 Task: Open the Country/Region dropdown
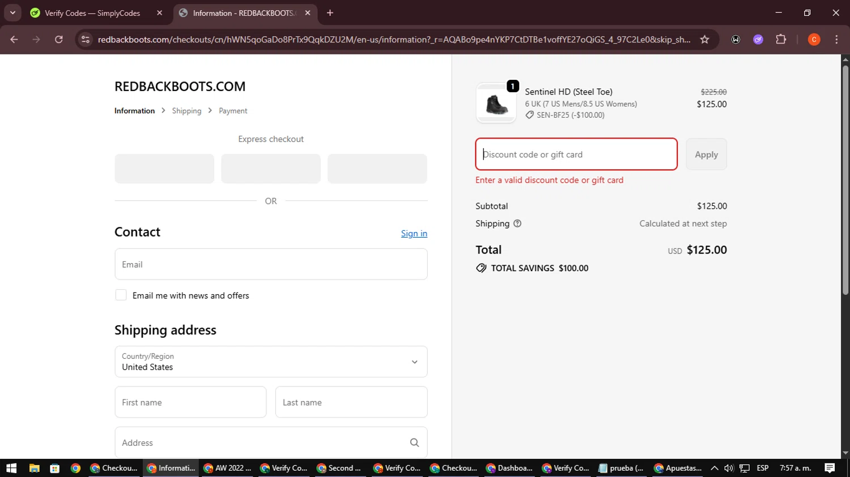click(271, 362)
